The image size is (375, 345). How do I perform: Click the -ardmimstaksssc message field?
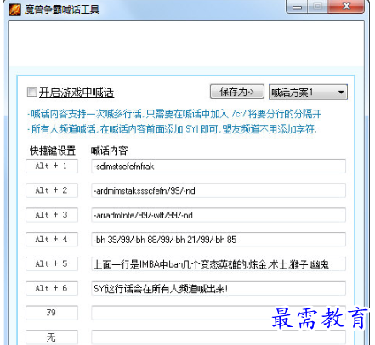tap(219, 190)
